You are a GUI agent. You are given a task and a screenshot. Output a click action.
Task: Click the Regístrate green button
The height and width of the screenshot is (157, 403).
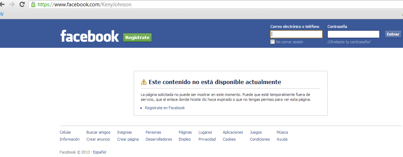[138, 38]
